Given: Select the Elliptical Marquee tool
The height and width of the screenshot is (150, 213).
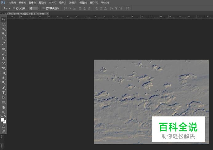Looking at the screenshot, I should pyautogui.click(x=4, y=24).
